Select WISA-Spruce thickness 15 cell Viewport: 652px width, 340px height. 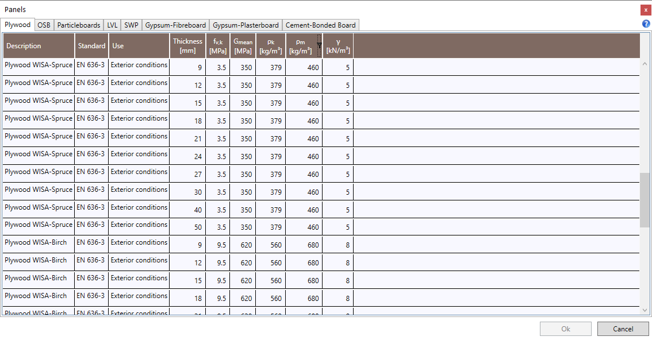point(187,103)
